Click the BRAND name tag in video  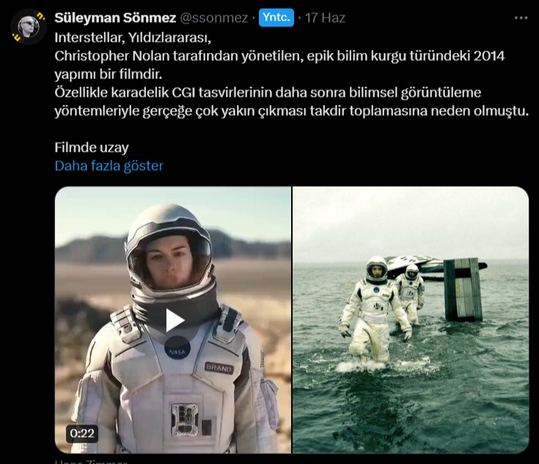click(219, 368)
